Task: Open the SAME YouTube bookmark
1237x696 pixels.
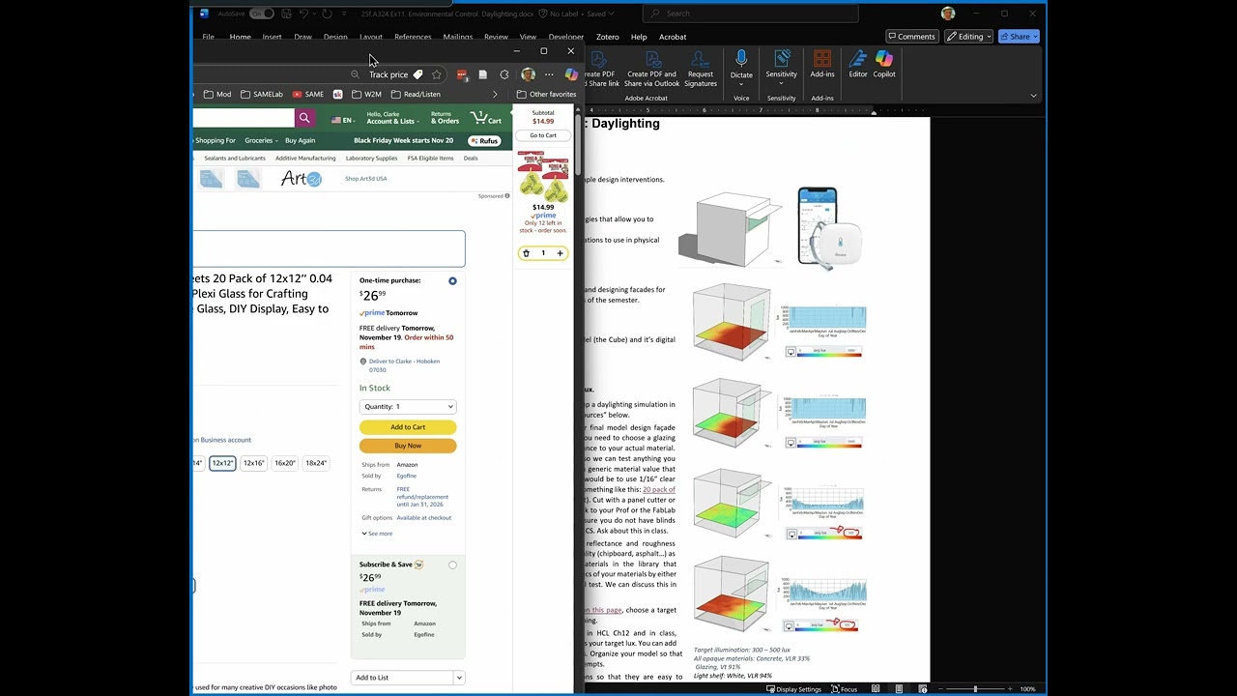Action: tap(308, 95)
